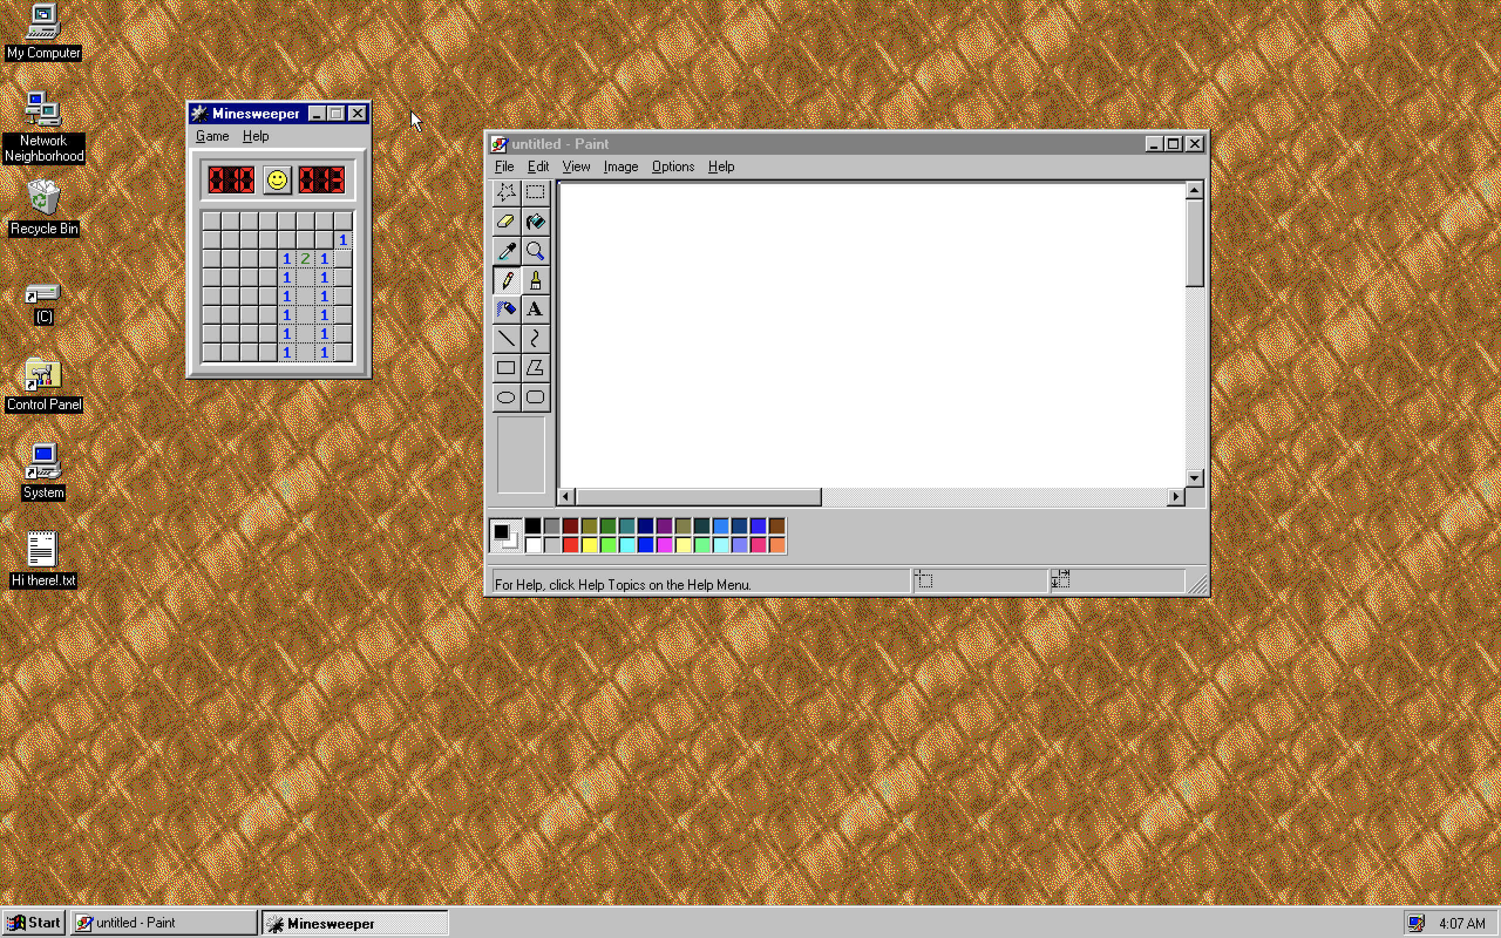Click the Start button
This screenshot has width=1501, height=938.
pos(35,923)
